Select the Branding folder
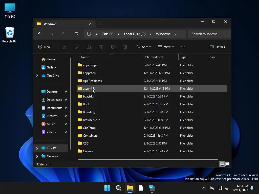Viewport: 259px width, 194px height. point(152,112)
